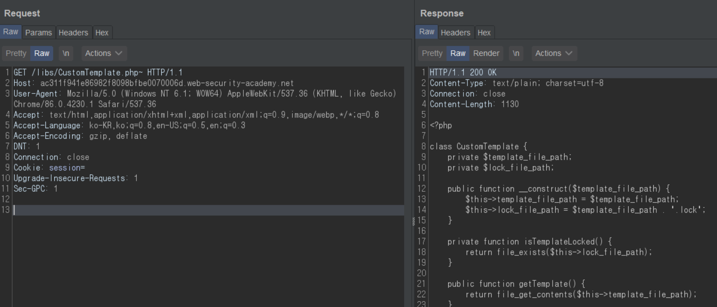Click the Render button in Response

[486, 53]
